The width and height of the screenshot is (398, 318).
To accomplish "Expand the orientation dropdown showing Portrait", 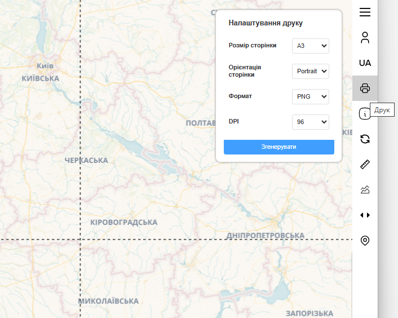I will (x=310, y=72).
